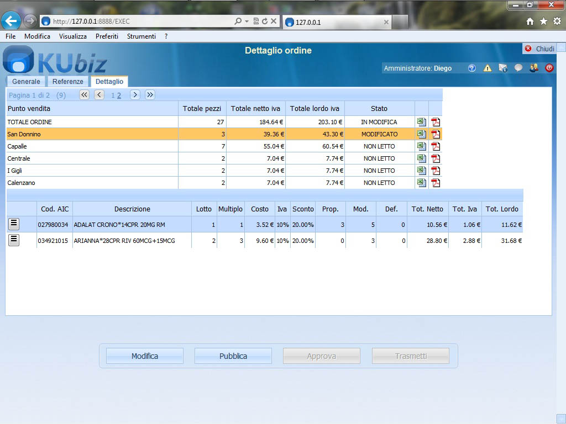This screenshot has width=566, height=424.
Task: Click the red power logout icon
Action: [549, 68]
